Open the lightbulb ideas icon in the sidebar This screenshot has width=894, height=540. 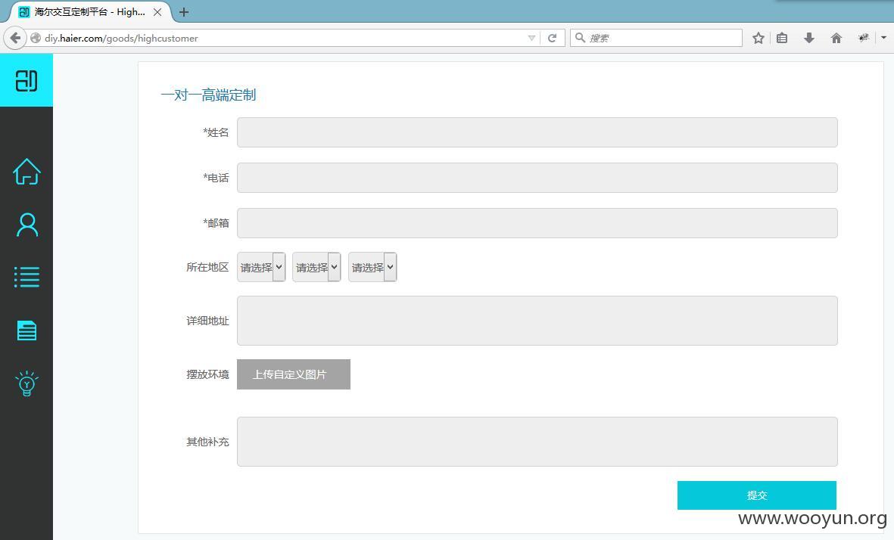click(x=26, y=383)
